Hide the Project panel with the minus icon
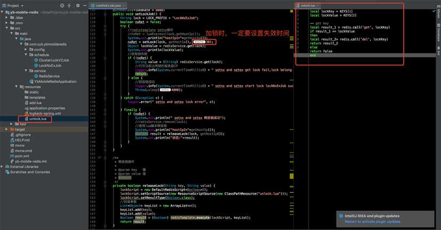 85,5
